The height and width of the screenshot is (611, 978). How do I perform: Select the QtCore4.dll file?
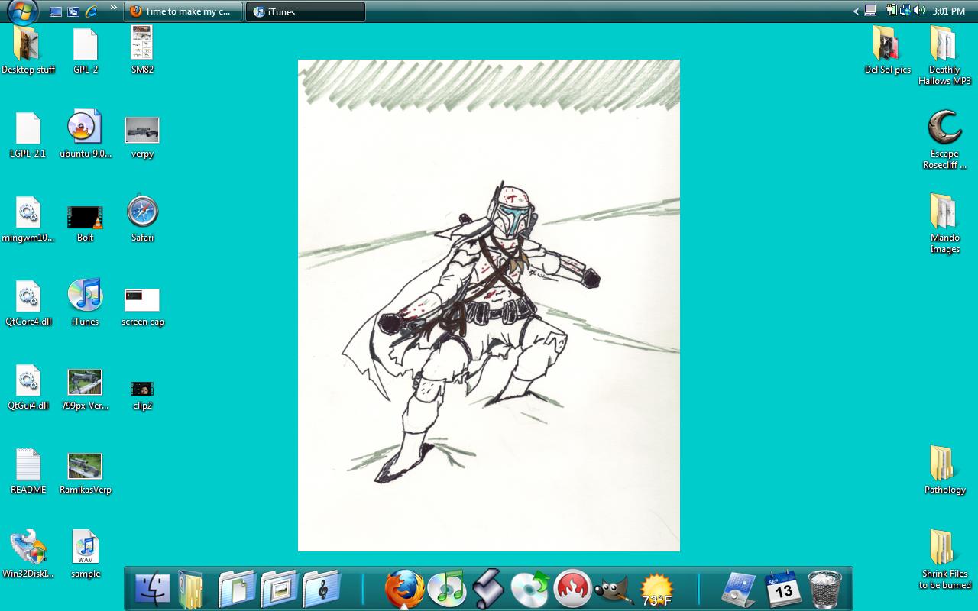click(x=28, y=303)
